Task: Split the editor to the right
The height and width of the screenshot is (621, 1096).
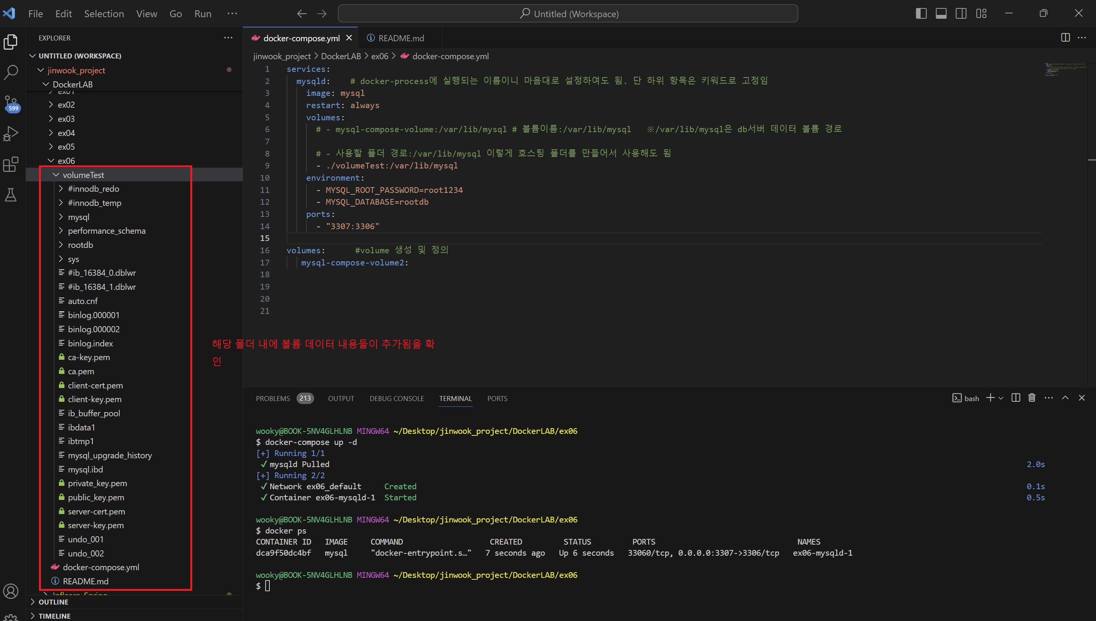Action: tap(1065, 37)
